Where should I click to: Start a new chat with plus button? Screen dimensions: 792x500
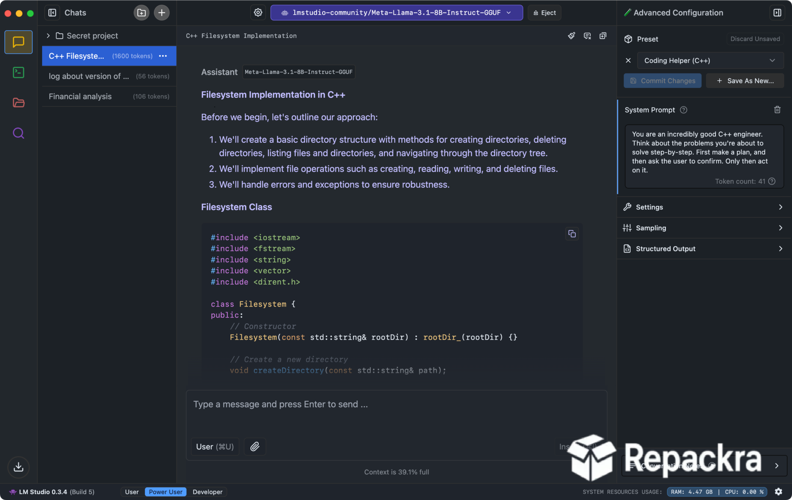[x=162, y=13]
